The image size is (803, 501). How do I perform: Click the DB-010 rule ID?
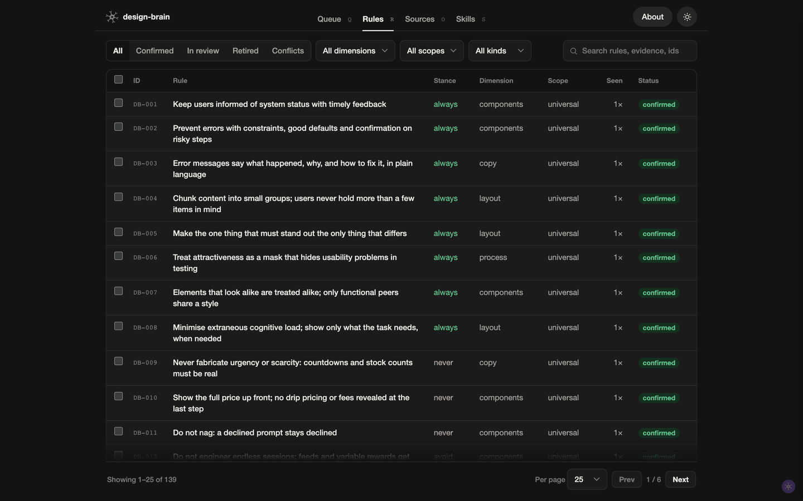click(x=145, y=397)
